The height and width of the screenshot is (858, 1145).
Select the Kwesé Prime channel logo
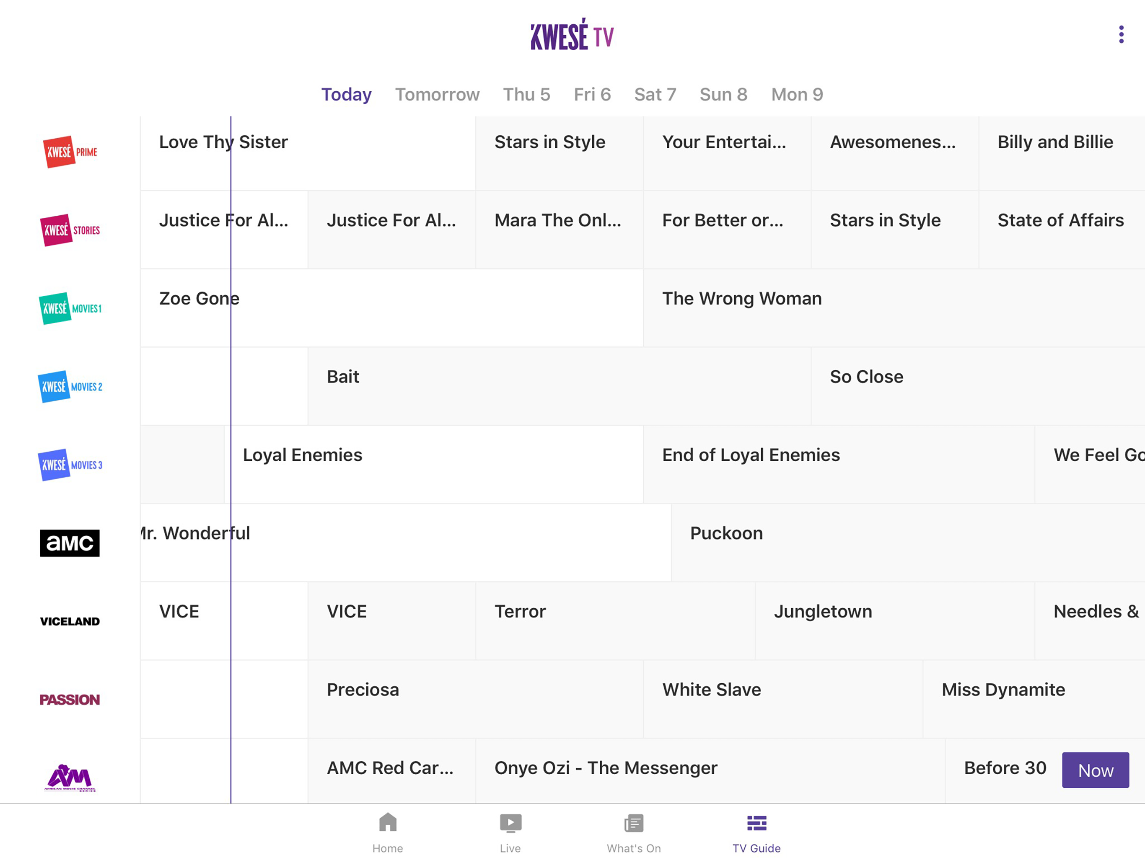click(70, 152)
